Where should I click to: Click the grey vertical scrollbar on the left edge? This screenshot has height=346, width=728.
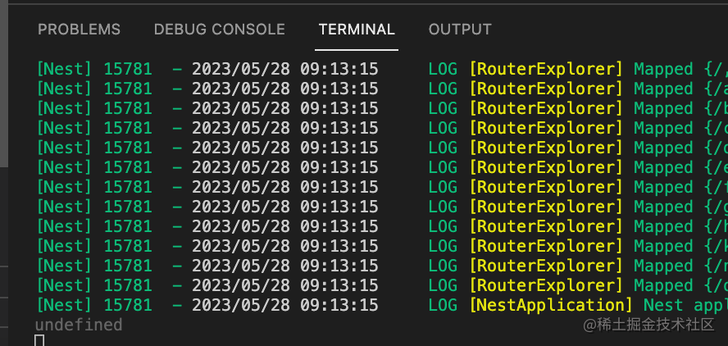[x=3, y=82]
